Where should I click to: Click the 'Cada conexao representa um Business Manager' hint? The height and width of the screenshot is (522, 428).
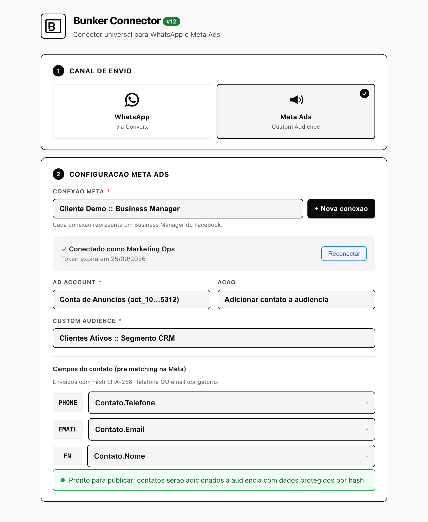point(138,225)
